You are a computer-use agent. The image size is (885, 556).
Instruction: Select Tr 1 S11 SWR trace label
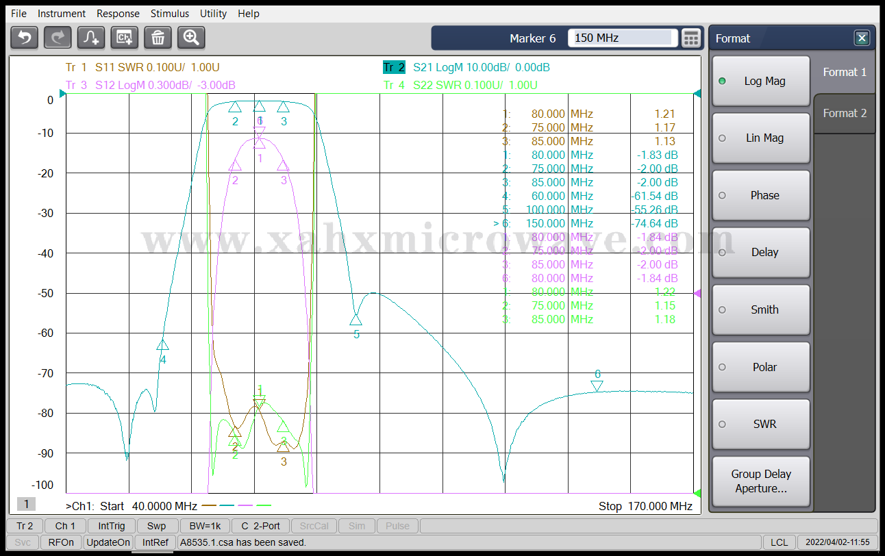142,67
